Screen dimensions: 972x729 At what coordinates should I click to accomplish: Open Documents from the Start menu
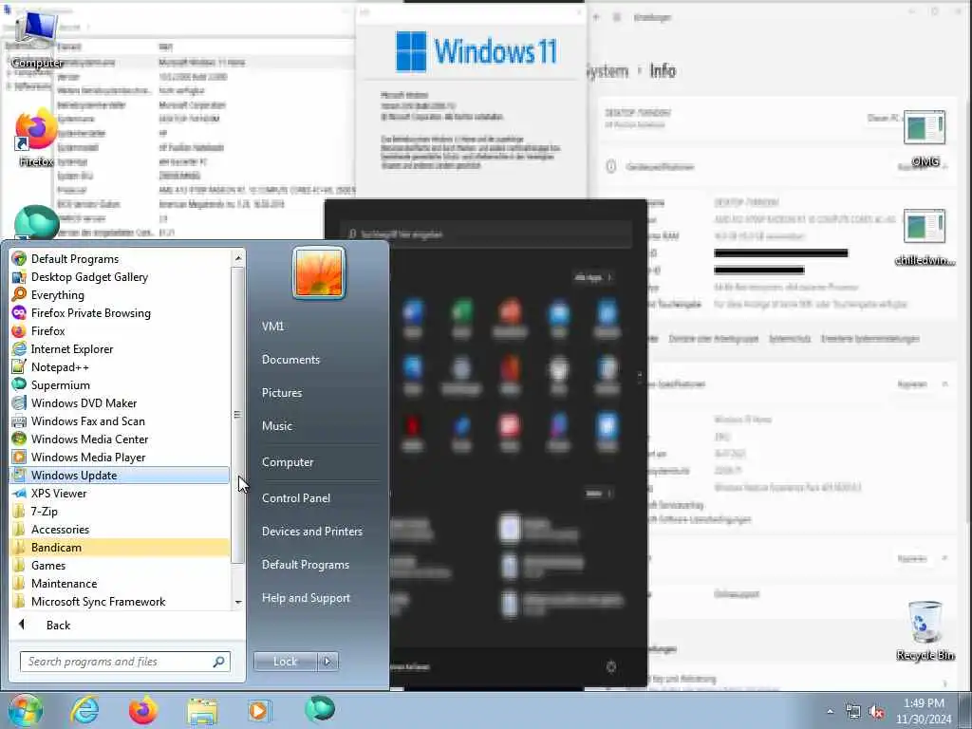click(x=290, y=360)
